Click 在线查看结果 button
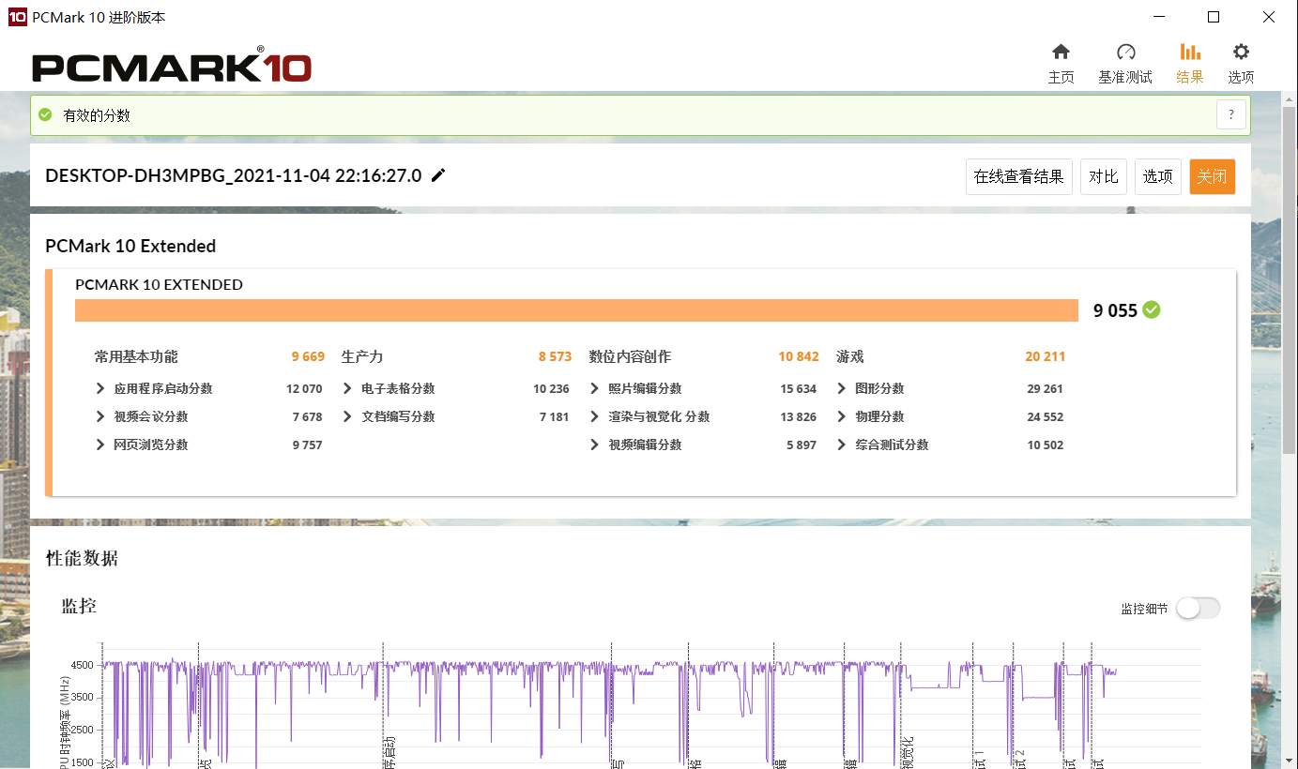The width and height of the screenshot is (1298, 769). (1018, 176)
